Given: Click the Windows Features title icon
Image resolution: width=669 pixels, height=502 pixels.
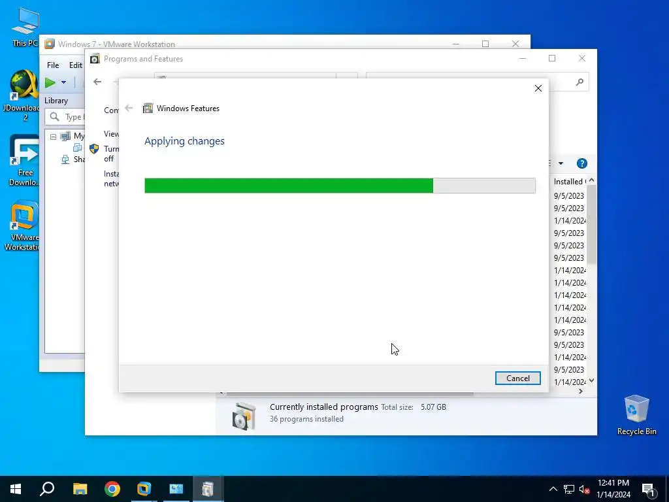Looking at the screenshot, I should click(x=148, y=108).
